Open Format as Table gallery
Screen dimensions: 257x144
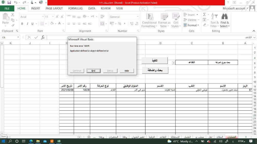pyautogui.click(x=164, y=20)
